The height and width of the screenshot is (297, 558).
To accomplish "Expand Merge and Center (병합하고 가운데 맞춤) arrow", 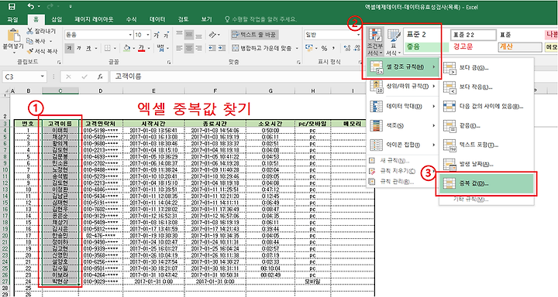I will [297, 48].
